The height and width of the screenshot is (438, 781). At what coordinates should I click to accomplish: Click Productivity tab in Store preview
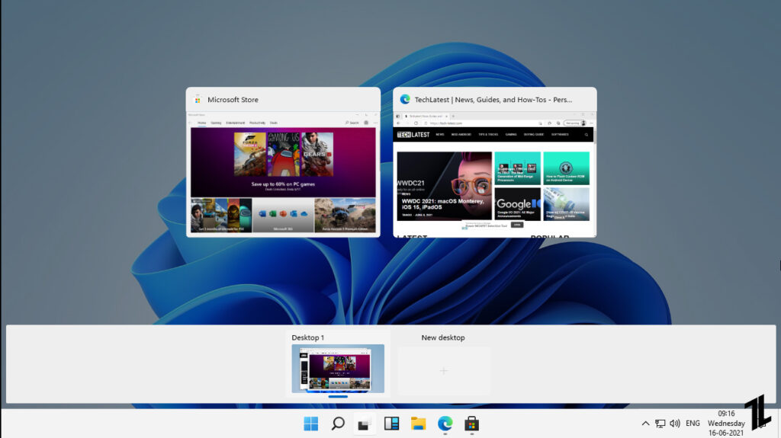258,123
